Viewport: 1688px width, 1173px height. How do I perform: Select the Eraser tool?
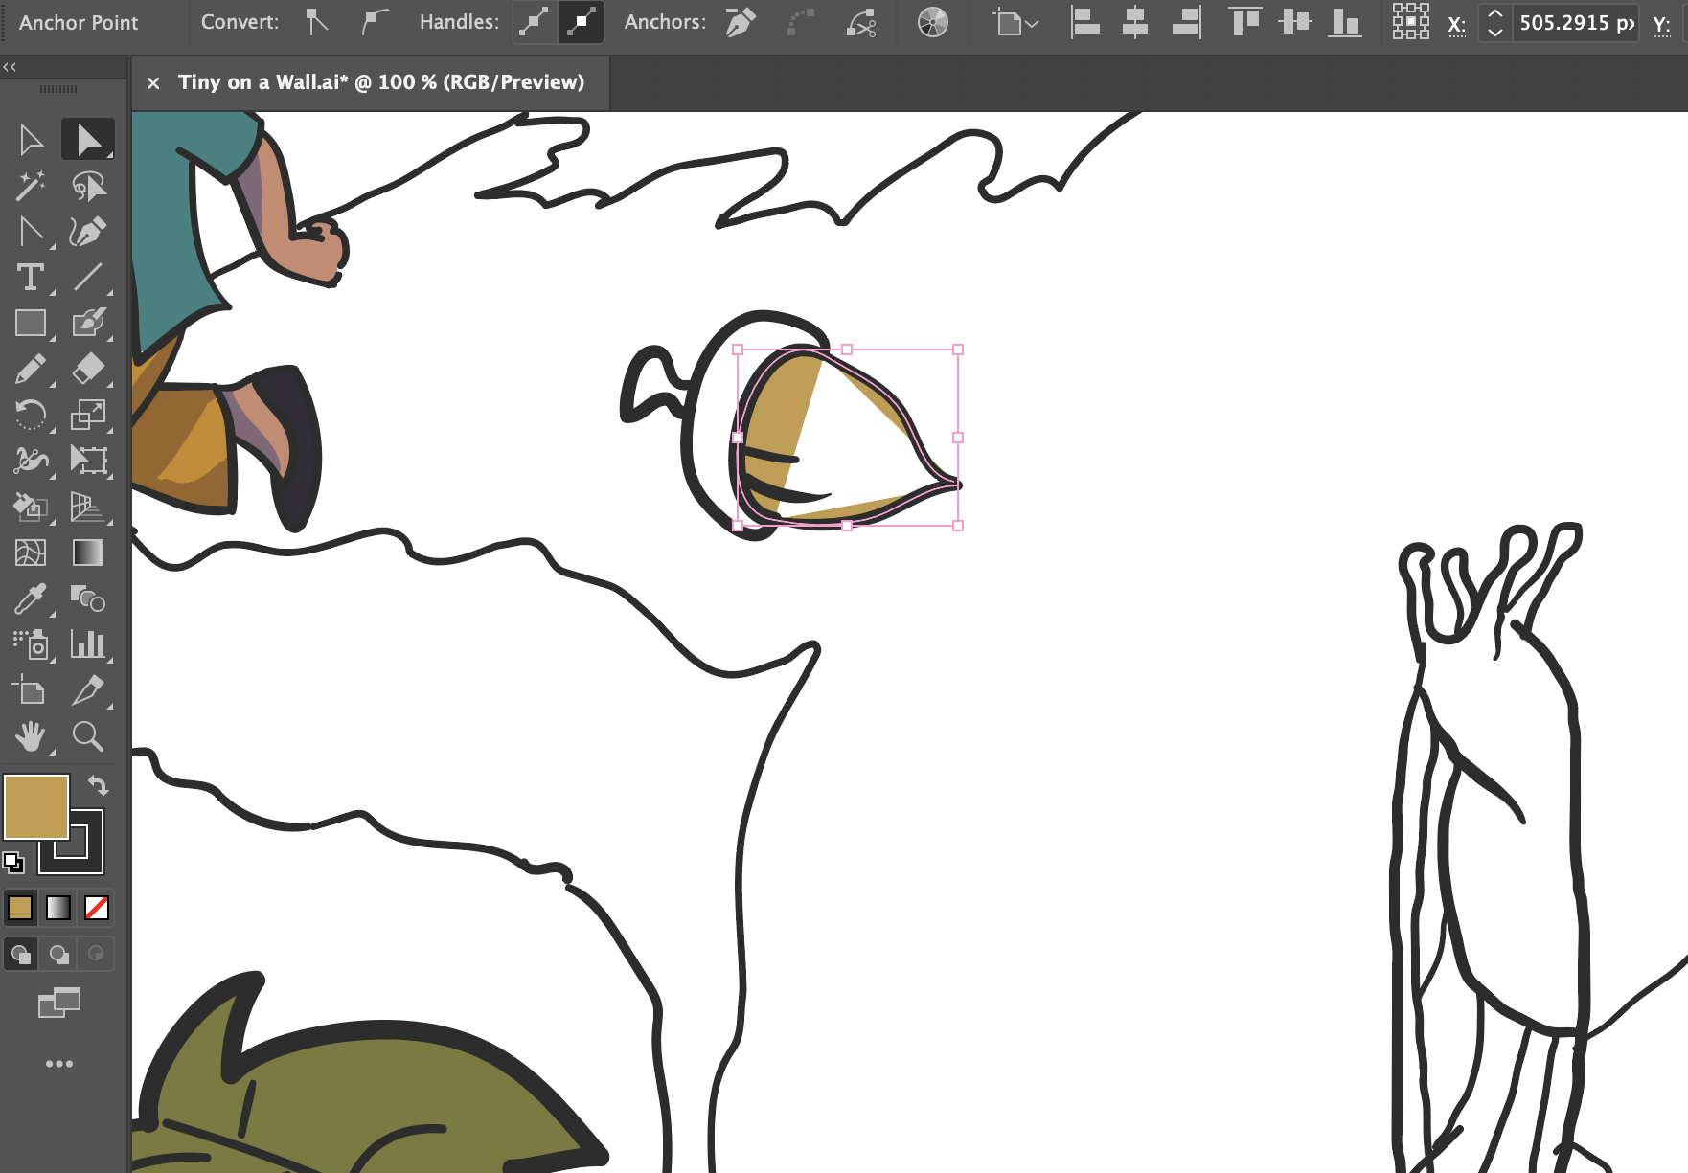click(89, 368)
